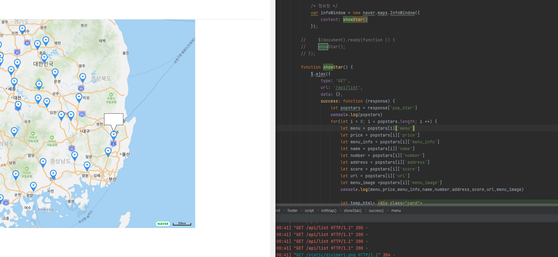
Task: Select script in the editor breadcrumb
Action: click(309, 211)
